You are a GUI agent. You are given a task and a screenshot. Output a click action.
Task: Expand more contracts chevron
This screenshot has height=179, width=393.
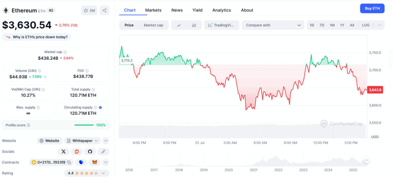105,162
